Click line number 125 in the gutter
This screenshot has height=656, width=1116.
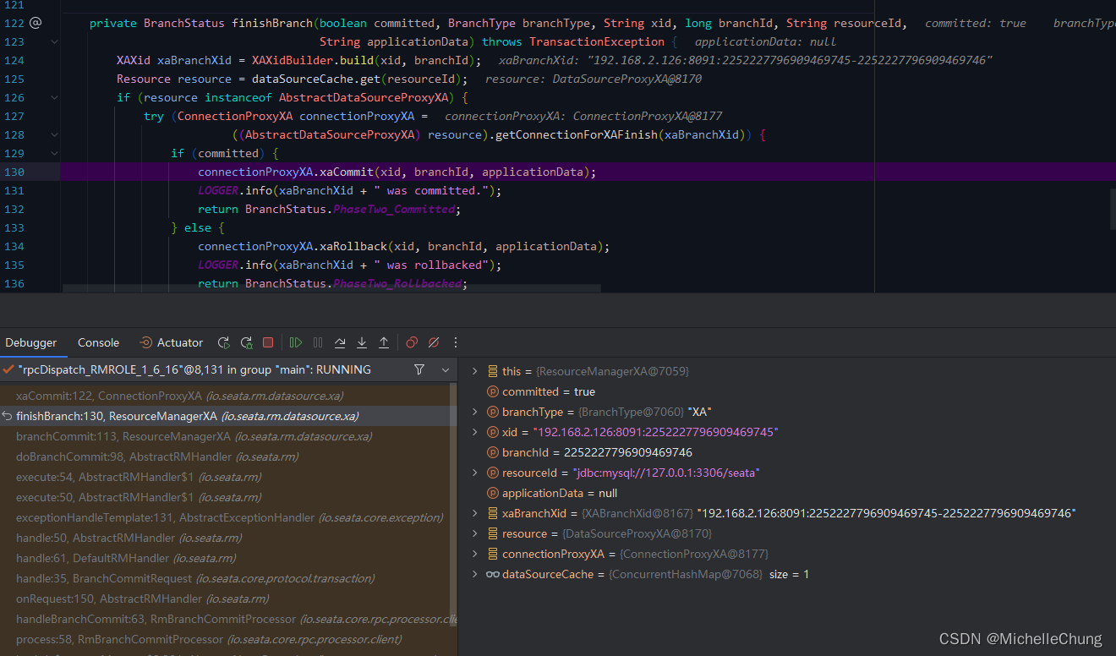pyautogui.click(x=14, y=79)
